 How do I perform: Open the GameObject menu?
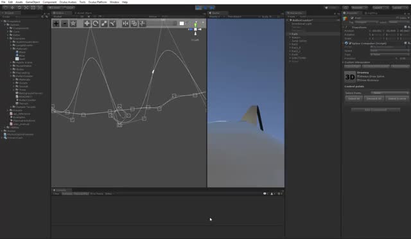click(x=33, y=2)
